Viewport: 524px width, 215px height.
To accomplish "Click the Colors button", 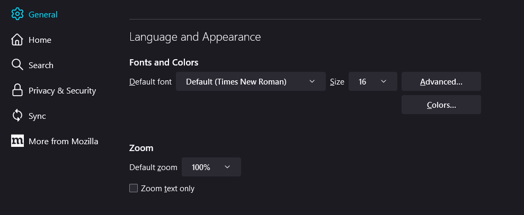I will click(441, 105).
